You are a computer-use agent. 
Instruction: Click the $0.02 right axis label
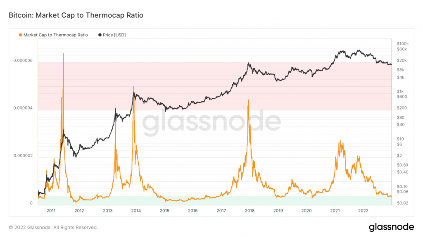point(402,203)
